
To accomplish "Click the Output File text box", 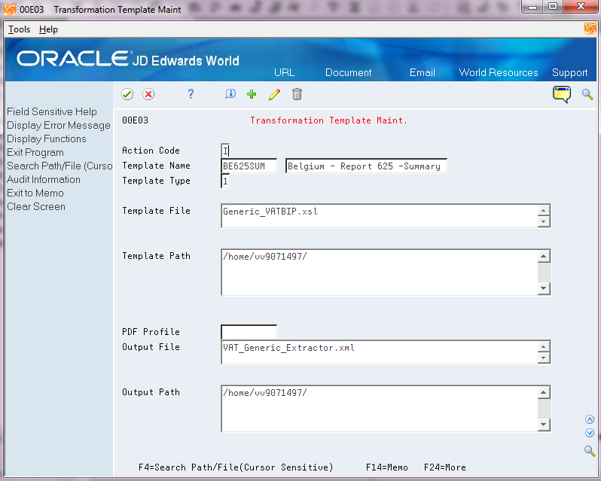I will coord(380,352).
